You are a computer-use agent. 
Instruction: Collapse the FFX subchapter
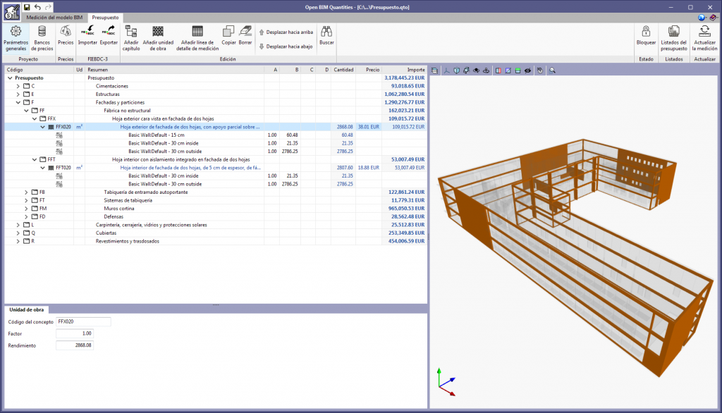[35, 118]
